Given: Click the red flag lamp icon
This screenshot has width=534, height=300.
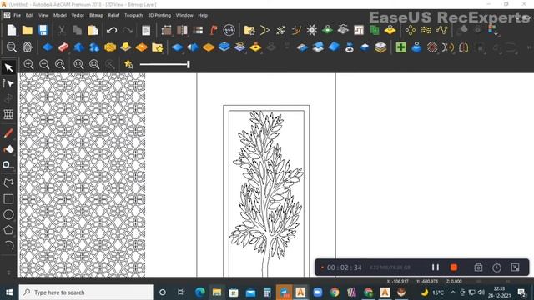Looking at the screenshot, I should coord(214,30).
